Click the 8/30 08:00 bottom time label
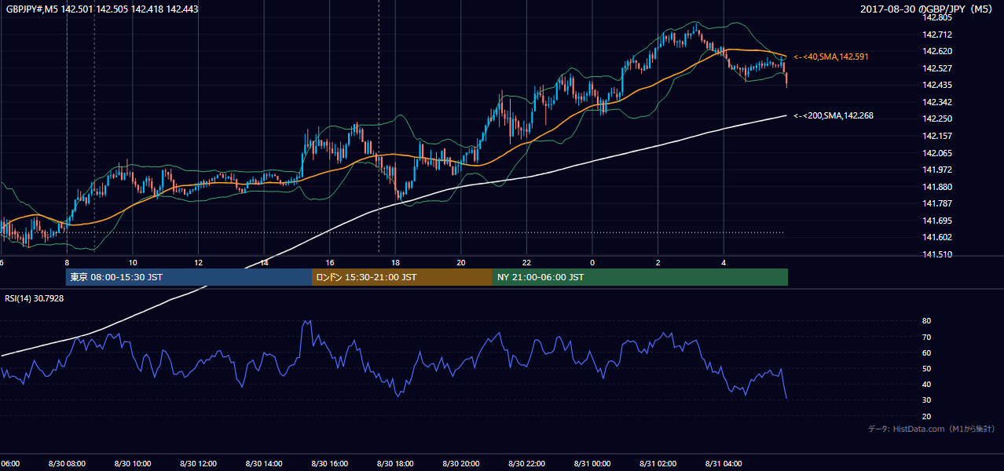 pos(66,464)
